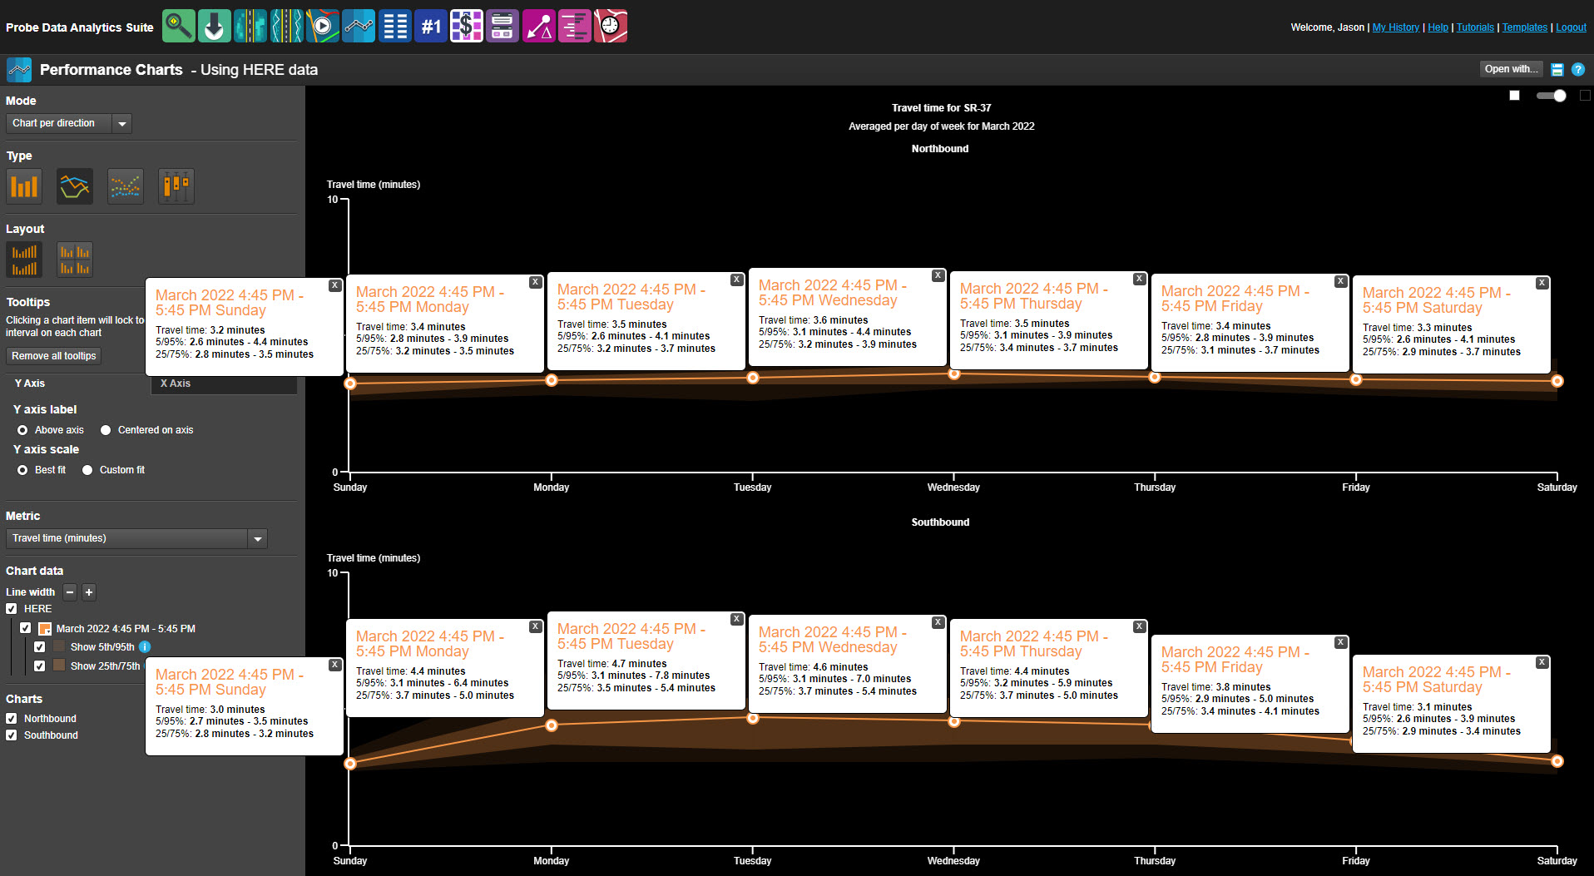Select Above axis radio button
This screenshot has width=1594, height=876.
[22, 430]
